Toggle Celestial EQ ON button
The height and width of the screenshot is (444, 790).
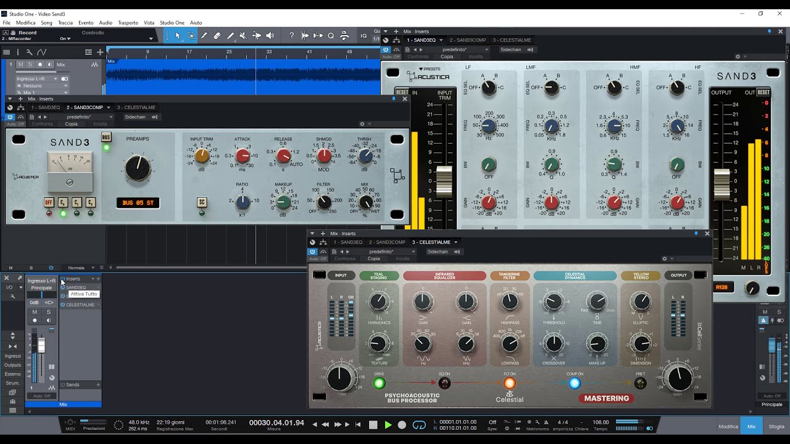(444, 383)
